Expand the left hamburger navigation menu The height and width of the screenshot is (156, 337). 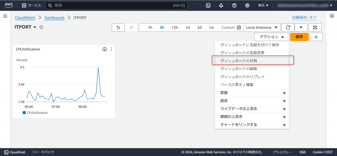(5, 16)
